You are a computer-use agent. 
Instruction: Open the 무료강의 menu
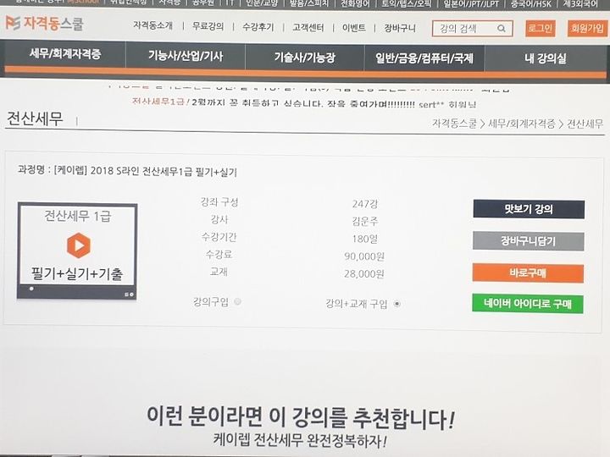click(208, 26)
